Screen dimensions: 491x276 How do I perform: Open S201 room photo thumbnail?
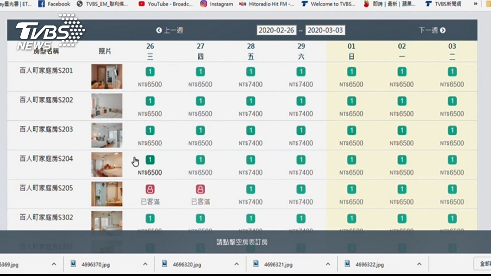[x=107, y=76]
